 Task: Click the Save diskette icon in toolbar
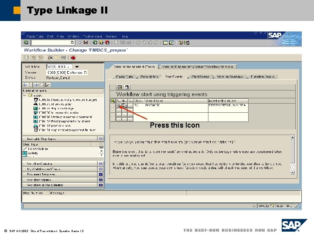[x=86, y=42]
